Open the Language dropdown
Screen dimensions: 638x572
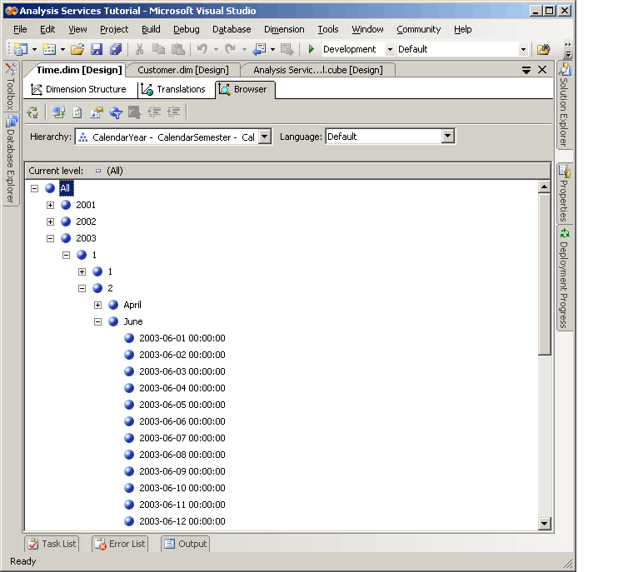coord(448,137)
